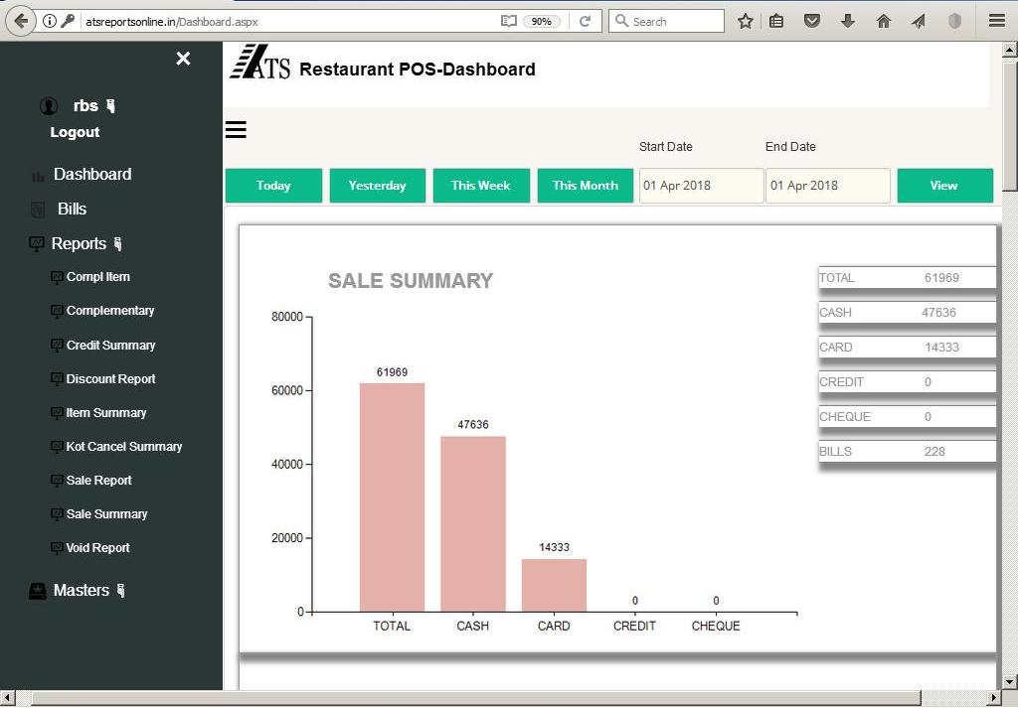Screen dimensions: 1018x708
Task: Click the browser Search box
Action: pos(667,22)
